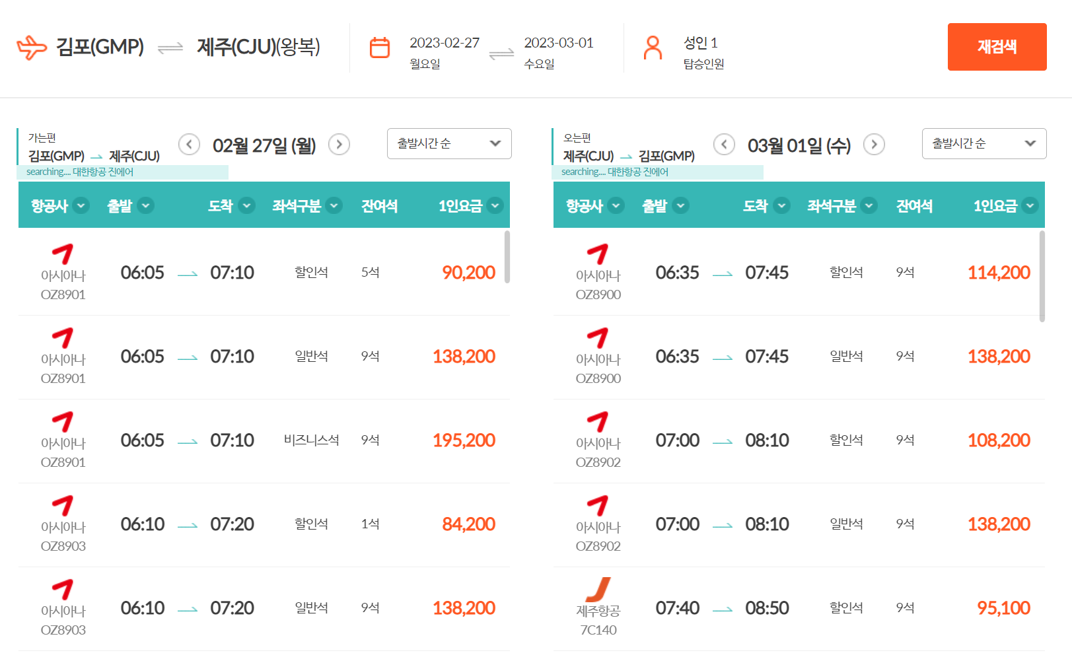Click the 재검색 search-again button
This screenshot has width=1072, height=661.
coord(997,47)
